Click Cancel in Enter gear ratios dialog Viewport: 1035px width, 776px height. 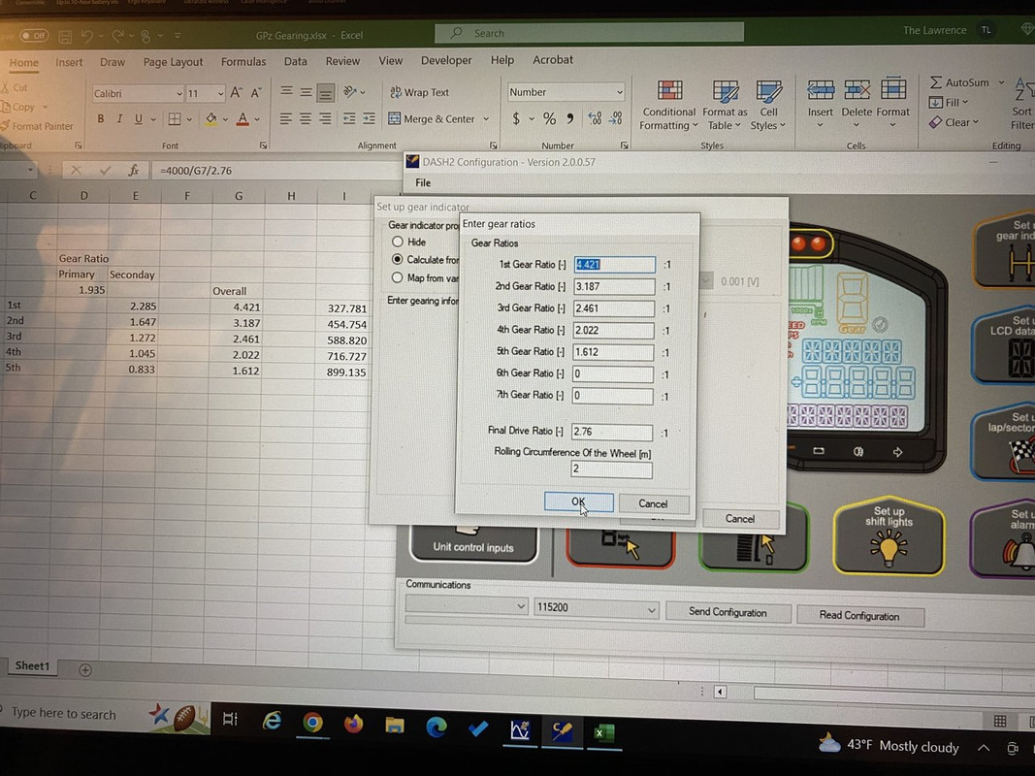point(654,503)
